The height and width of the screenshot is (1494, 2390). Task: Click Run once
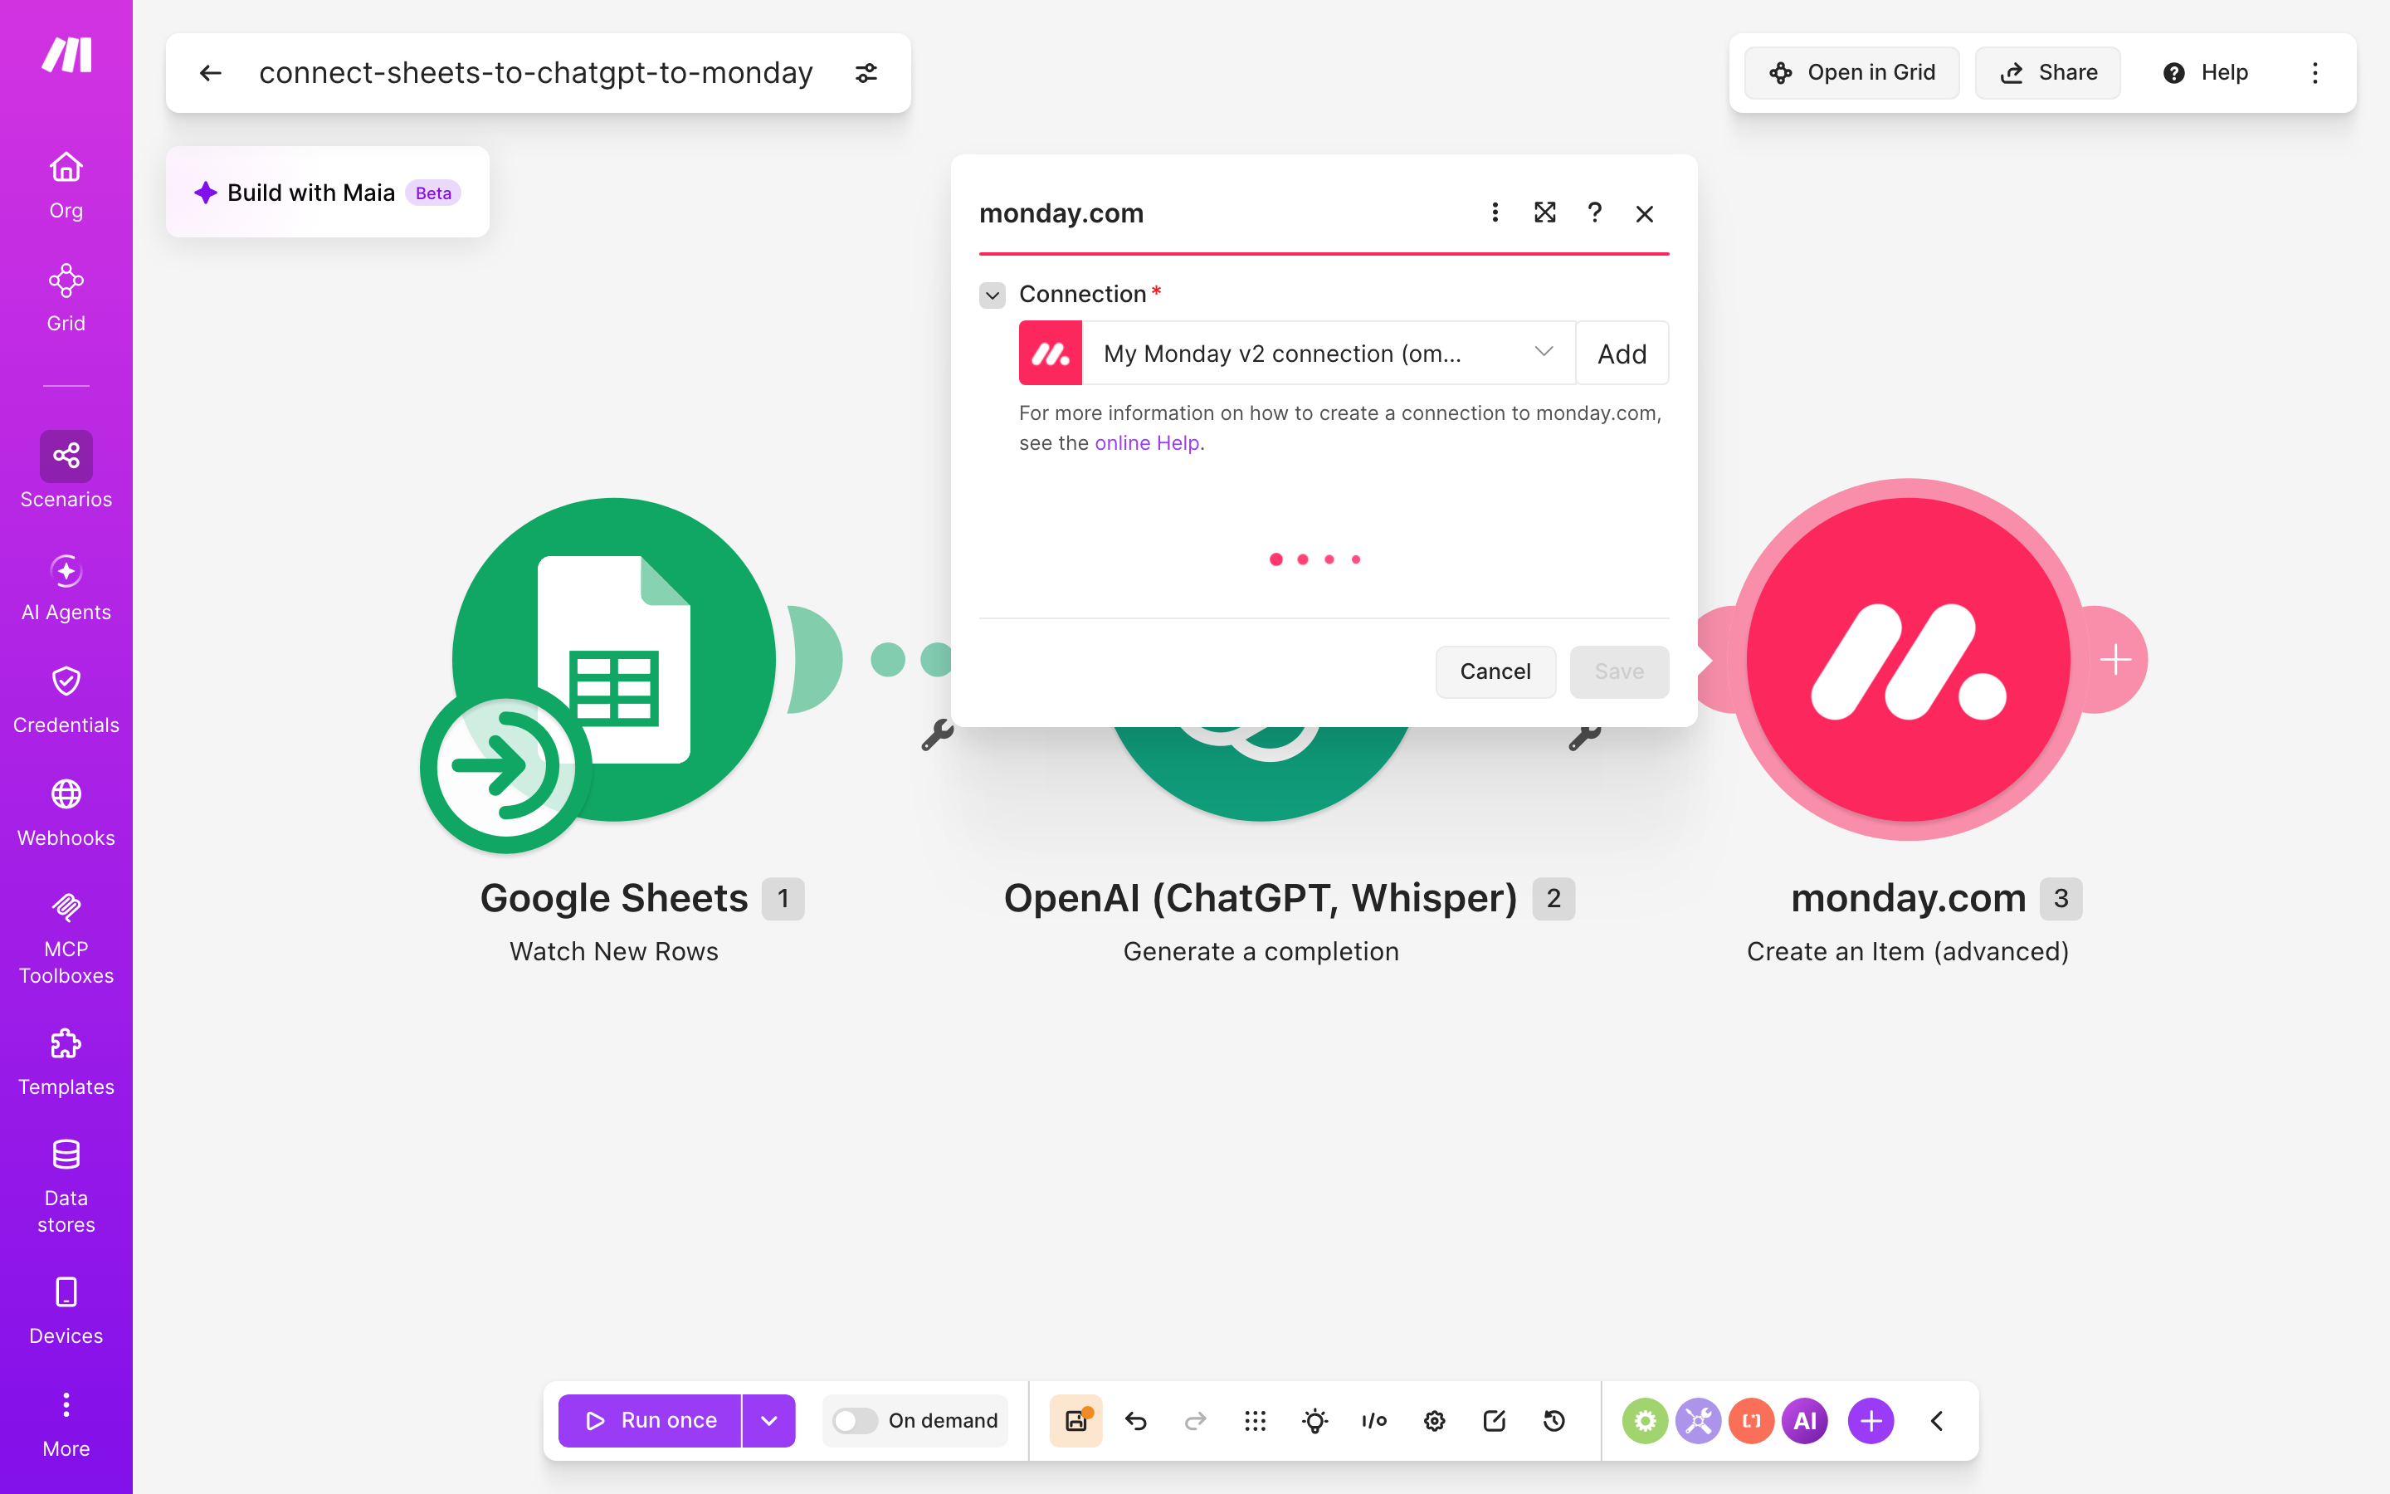click(650, 1421)
